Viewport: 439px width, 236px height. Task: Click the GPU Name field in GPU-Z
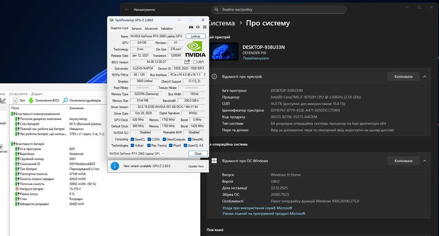[157, 36]
